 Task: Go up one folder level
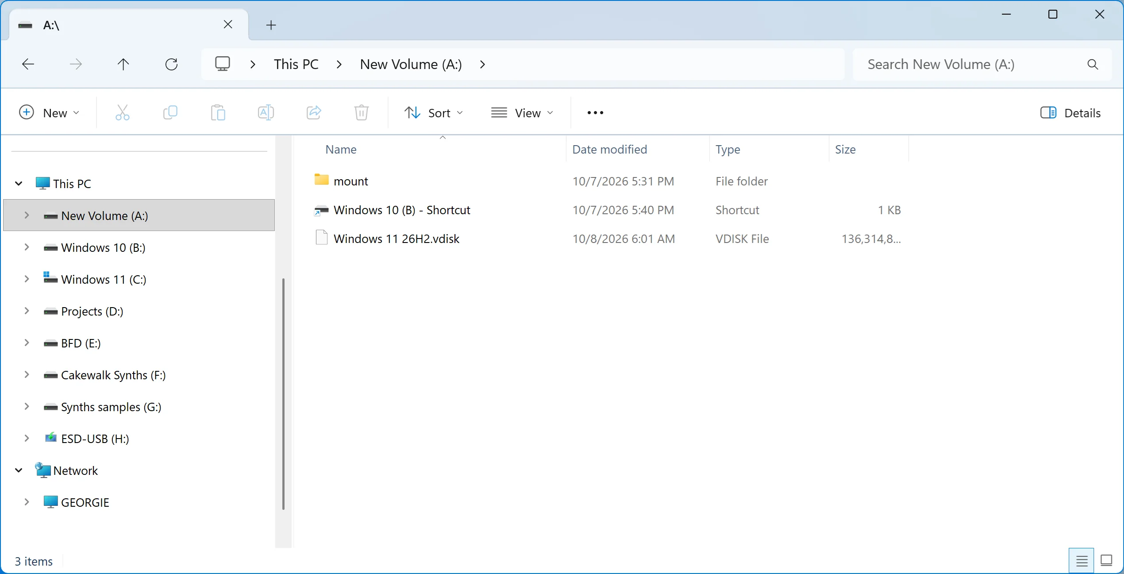(x=123, y=64)
